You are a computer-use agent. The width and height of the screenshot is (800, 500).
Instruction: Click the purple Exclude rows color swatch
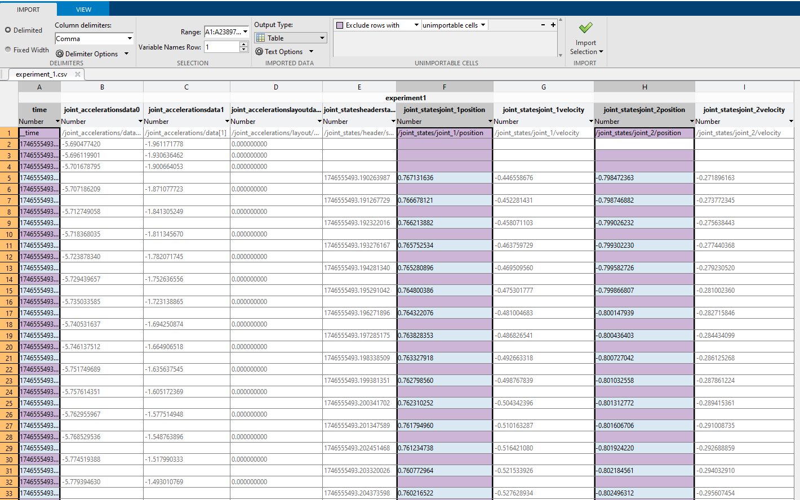point(340,25)
